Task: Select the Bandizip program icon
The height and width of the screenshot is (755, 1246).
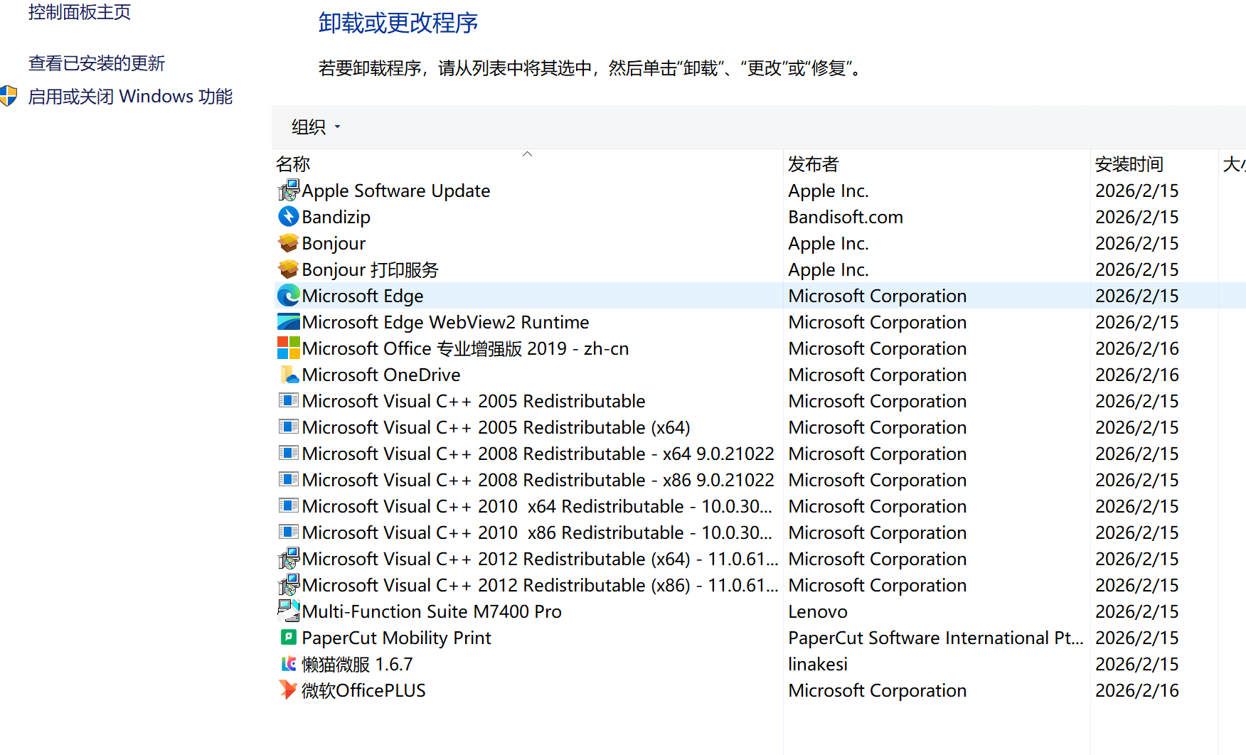Action: pyautogui.click(x=288, y=216)
